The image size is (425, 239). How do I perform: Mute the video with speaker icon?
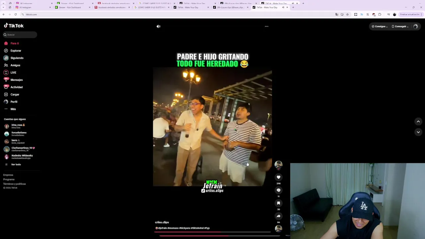tap(158, 26)
